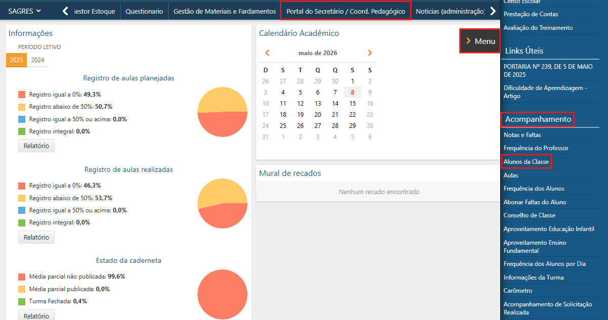Select May 8 in the calendar
The height and width of the screenshot is (320, 608).
[352, 92]
